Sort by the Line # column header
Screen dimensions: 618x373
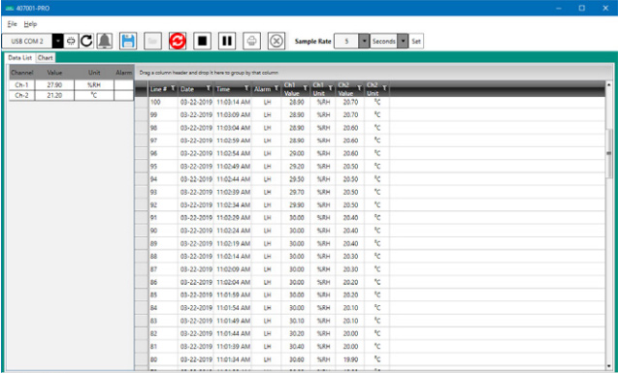click(x=158, y=89)
